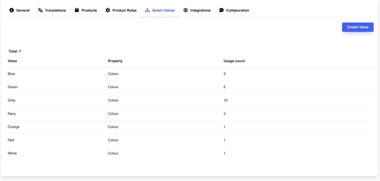Viewport: 380px width, 181px height.
Task: Open the Green value entry
Action: tap(189, 87)
